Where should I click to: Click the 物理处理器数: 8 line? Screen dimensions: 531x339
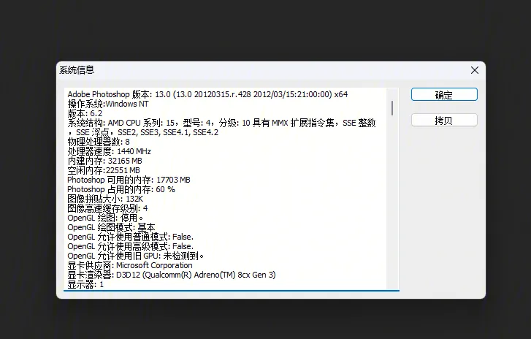[x=99, y=142]
